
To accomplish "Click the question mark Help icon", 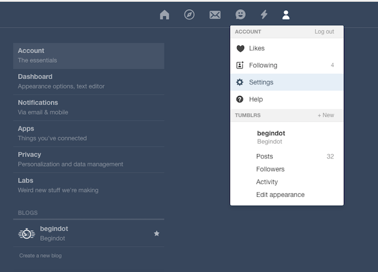I will pyautogui.click(x=240, y=99).
